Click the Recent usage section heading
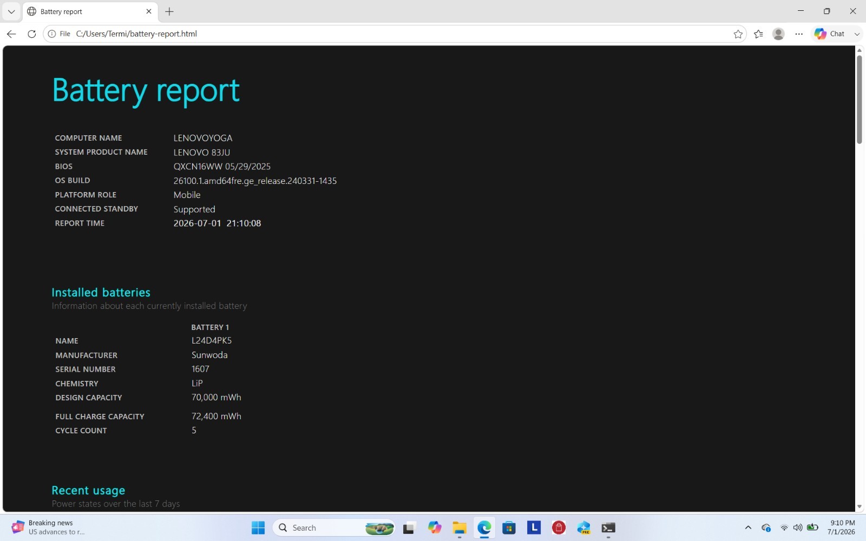The height and width of the screenshot is (541, 866). click(x=88, y=490)
